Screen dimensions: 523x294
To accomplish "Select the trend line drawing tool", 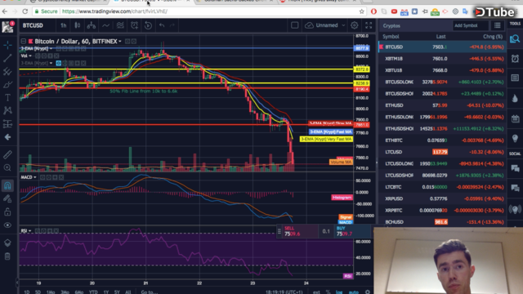I will (7, 58).
